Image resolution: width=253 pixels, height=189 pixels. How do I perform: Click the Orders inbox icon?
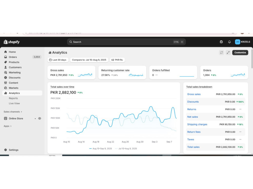click(6, 57)
